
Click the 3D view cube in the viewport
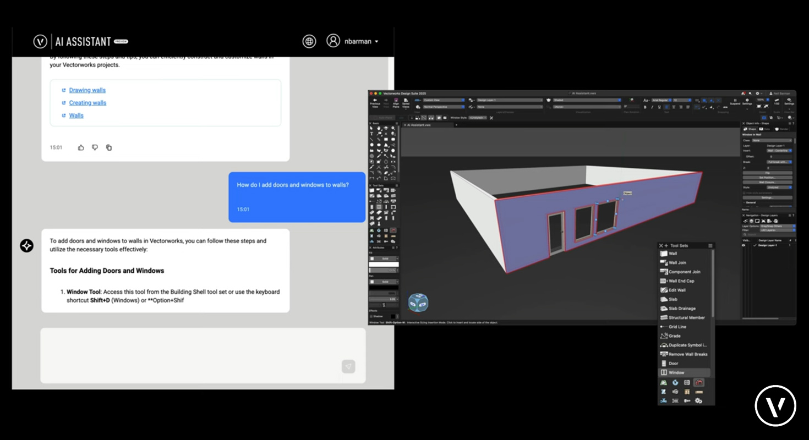pos(418,302)
